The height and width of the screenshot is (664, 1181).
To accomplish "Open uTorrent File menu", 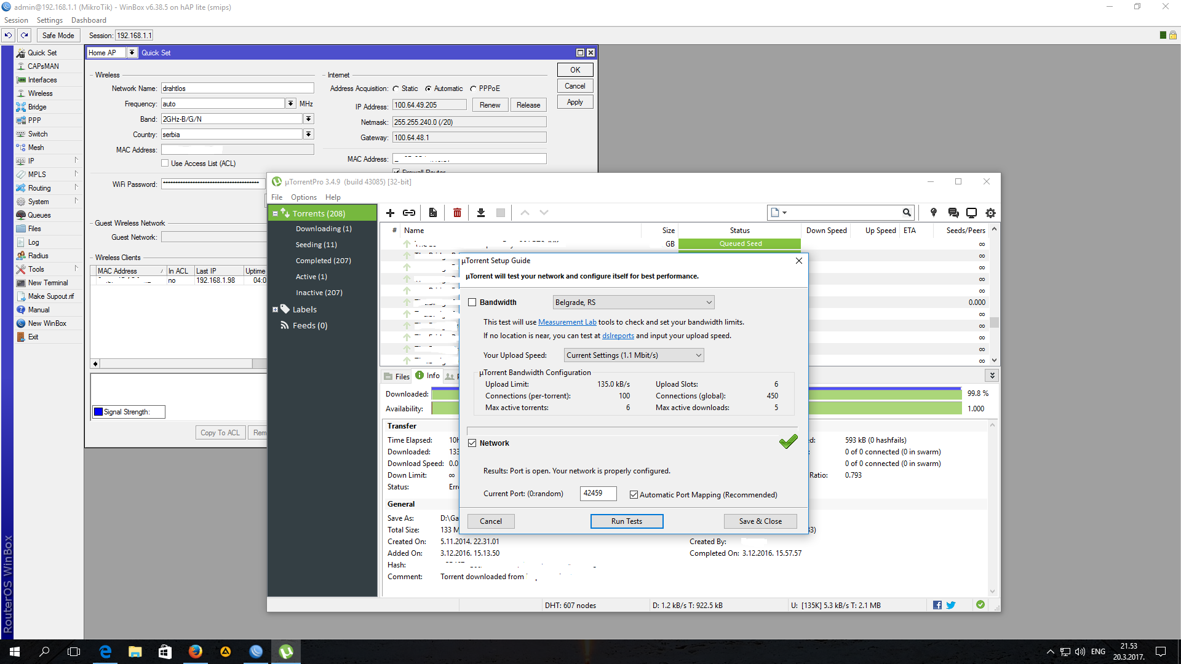I will click(277, 197).
